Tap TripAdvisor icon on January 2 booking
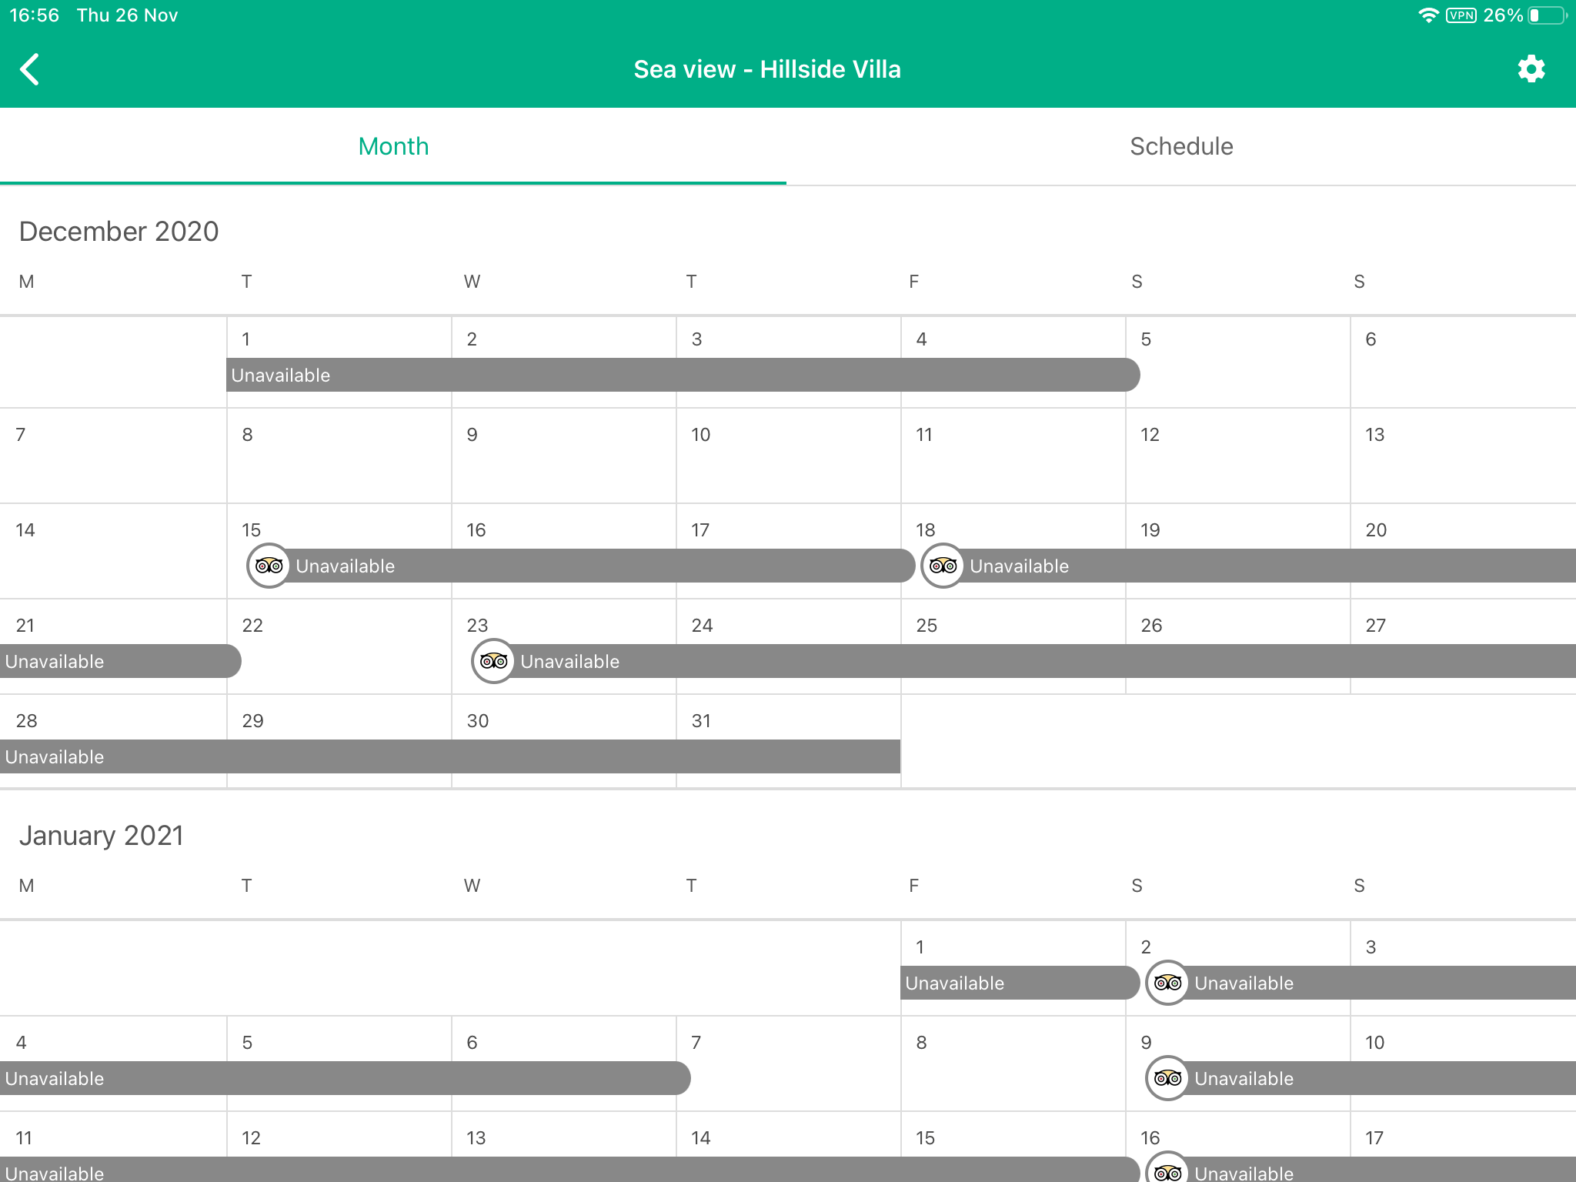Image resolution: width=1576 pixels, height=1182 pixels. pos(1167,983)
